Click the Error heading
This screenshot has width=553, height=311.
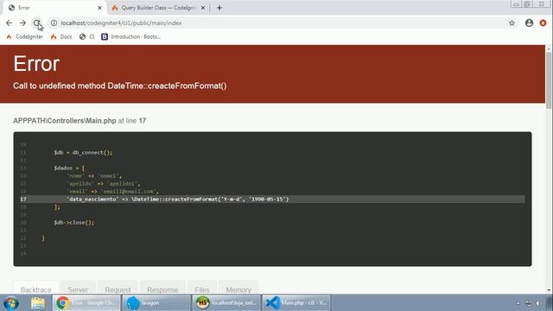36,64
